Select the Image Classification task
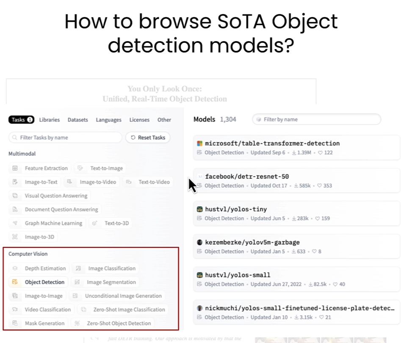Viewport: 401px width, 343px height. pos(105,268)
